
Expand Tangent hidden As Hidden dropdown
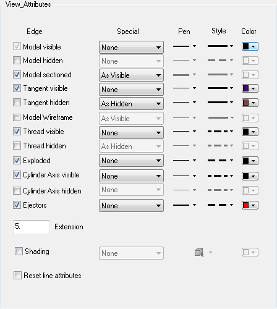coord(131,104)
